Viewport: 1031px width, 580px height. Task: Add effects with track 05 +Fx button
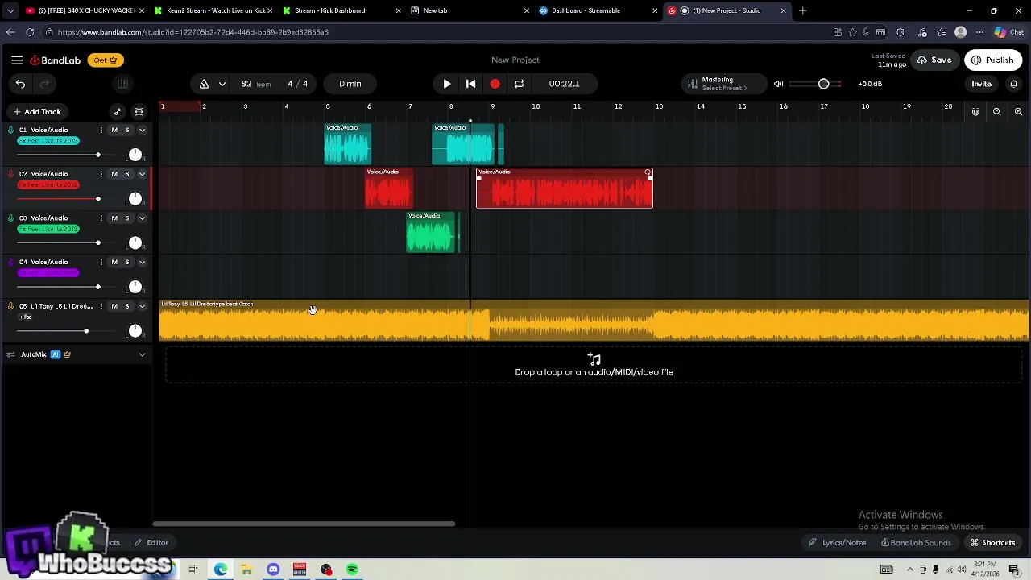pos(25,317)
